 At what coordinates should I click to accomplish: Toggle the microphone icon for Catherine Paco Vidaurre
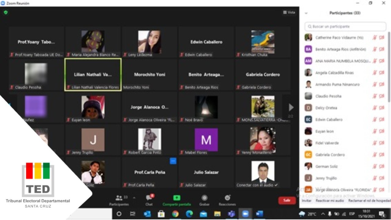pos(375,38)
